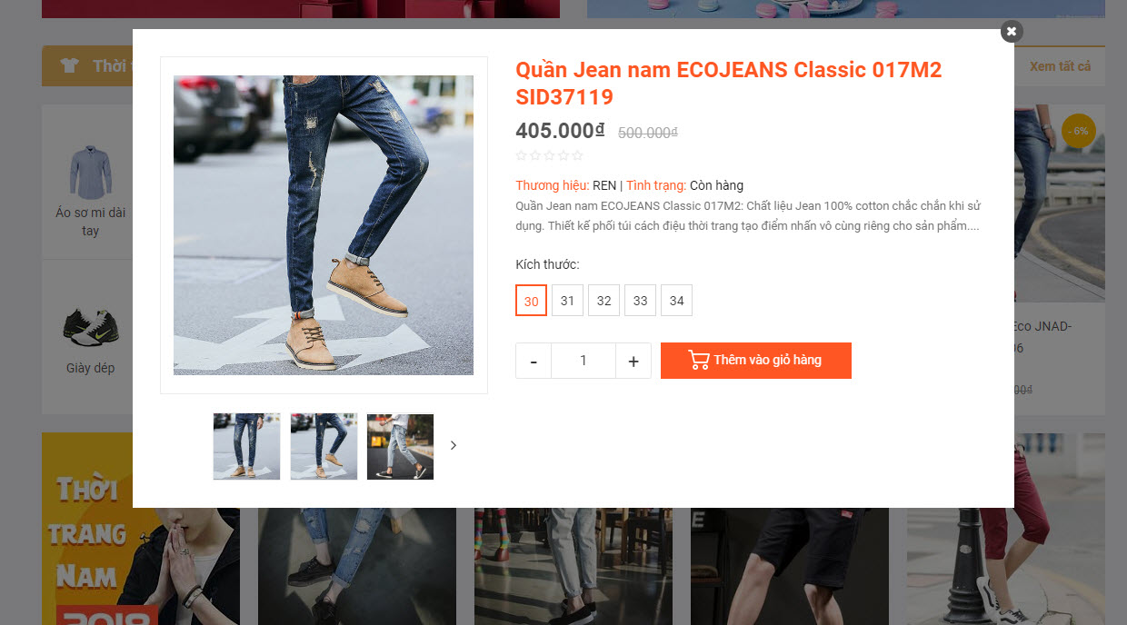Close the product quick view popup
The width and height of the screenshot is (1127, 625).
click(x=1012, y=31)
